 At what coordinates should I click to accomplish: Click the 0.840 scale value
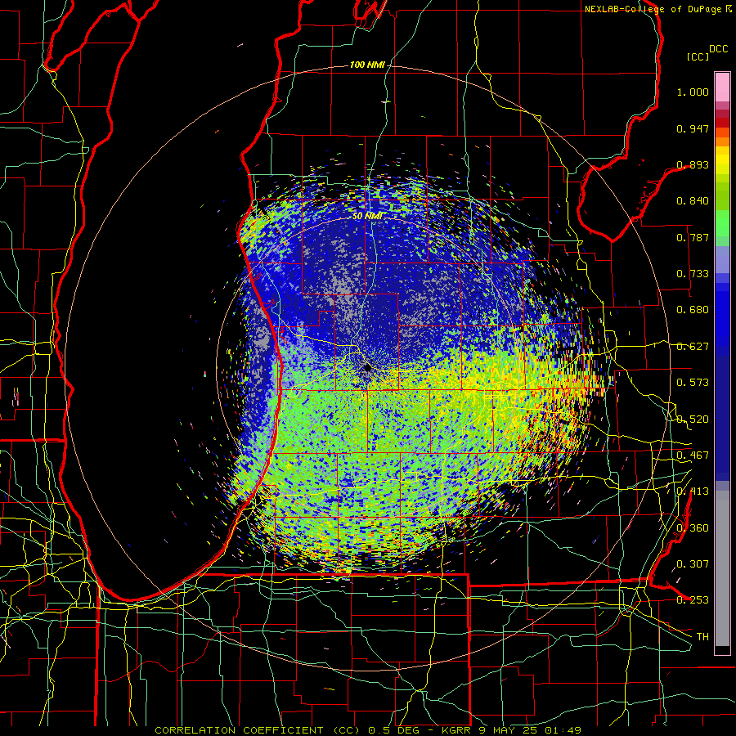(x=693, y=201)
